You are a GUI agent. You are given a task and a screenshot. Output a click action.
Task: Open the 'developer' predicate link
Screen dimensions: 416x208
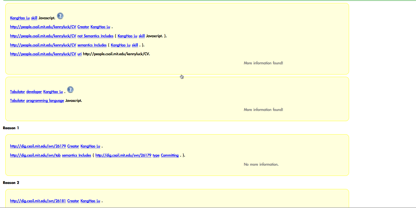[34, 92]
